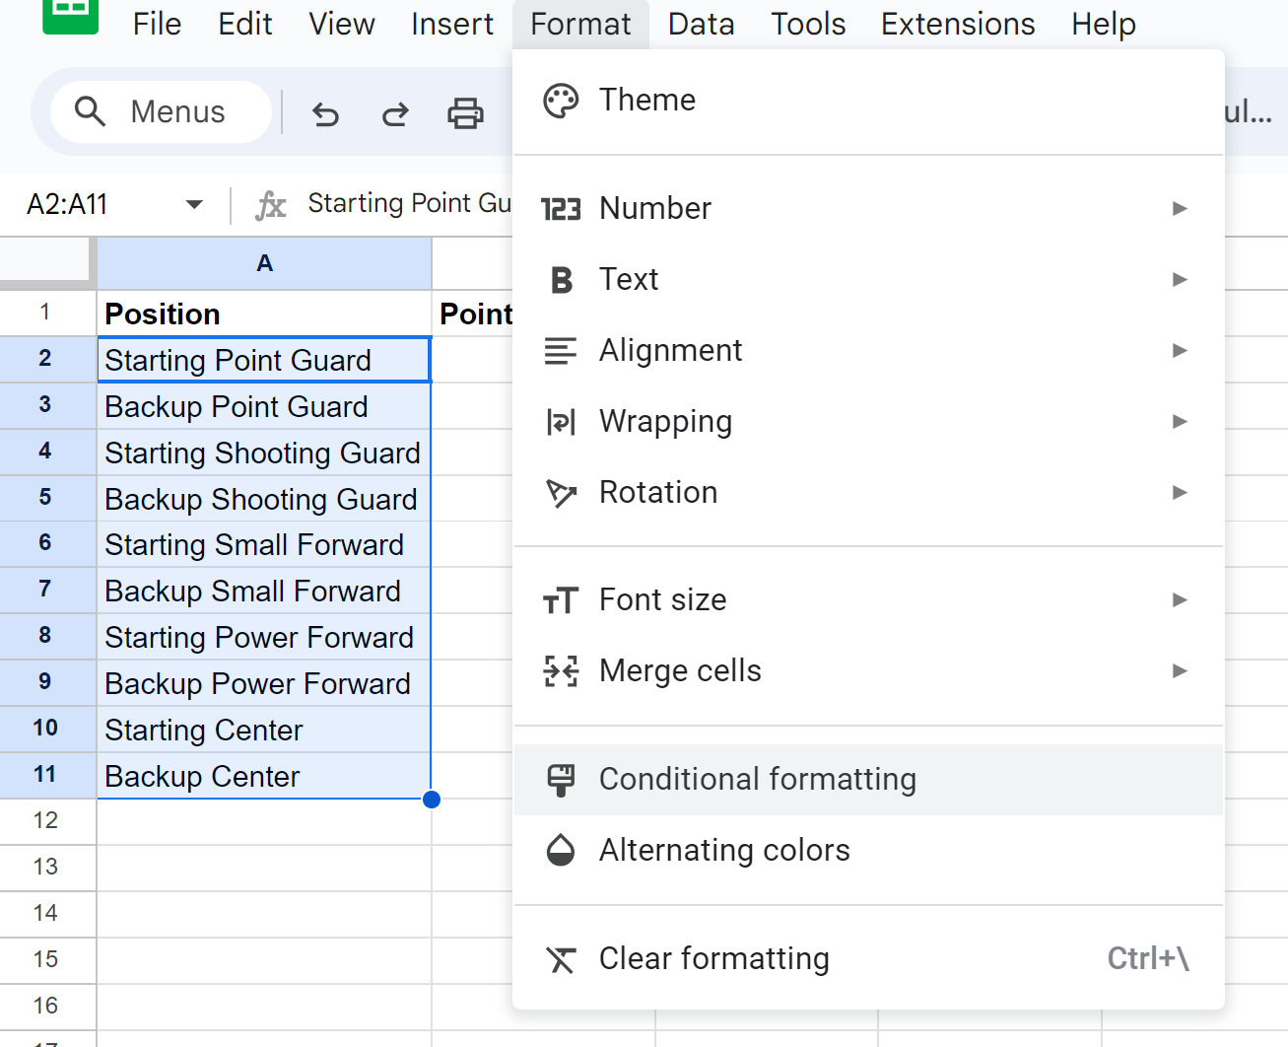Click the Font size icon
1288x1047 pixels.
click(x=561, y=600)
